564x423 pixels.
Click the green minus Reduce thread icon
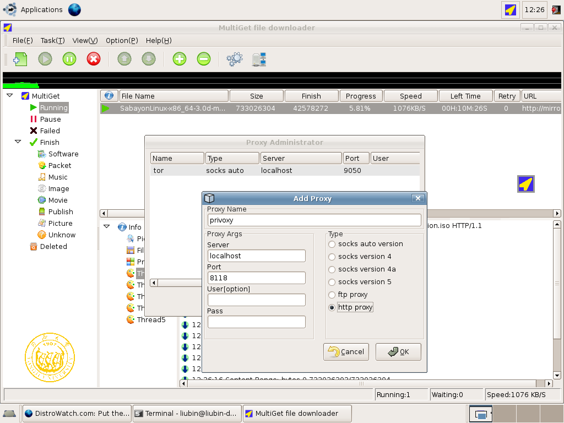click(204, 59)
